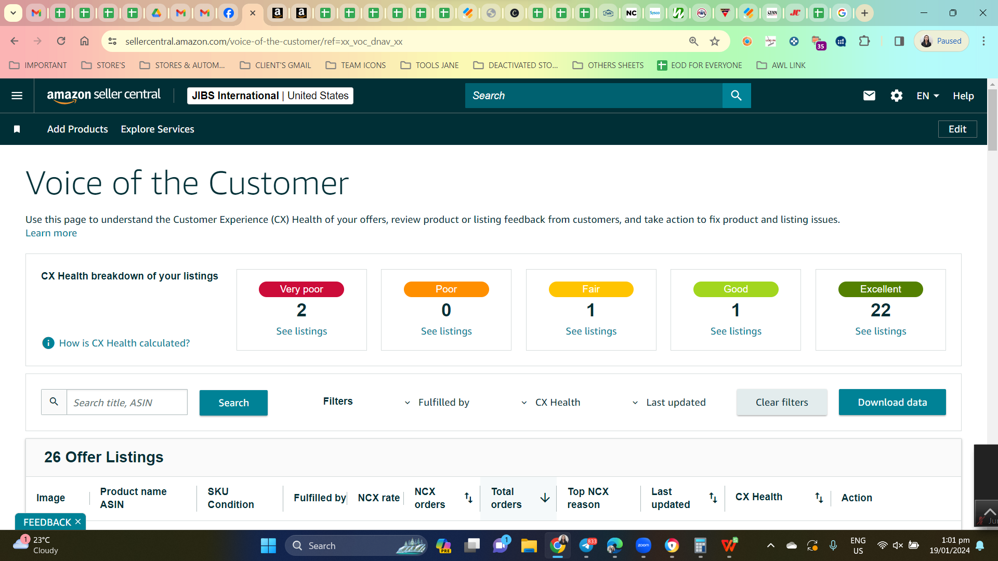998x561 pixels.
Task: Open the EN language dropdown
Action: click(x=927, y=96)
